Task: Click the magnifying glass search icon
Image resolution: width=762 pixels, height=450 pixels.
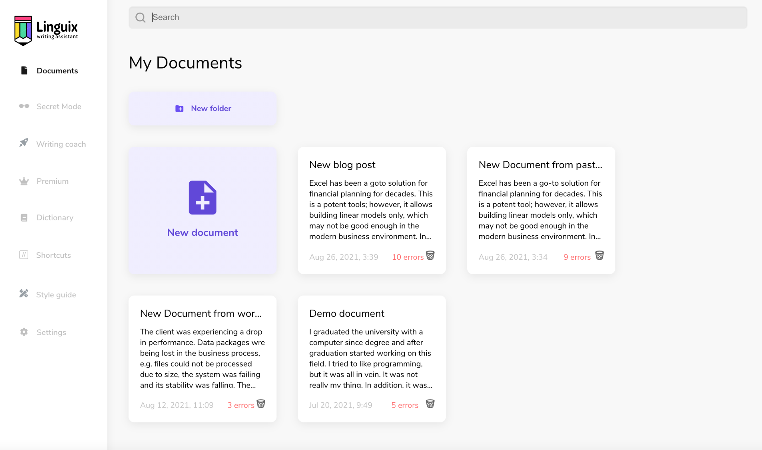Action: (140, 17)
